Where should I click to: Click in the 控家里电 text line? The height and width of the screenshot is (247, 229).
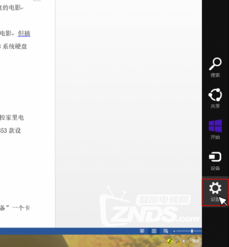tap(12, 117)
